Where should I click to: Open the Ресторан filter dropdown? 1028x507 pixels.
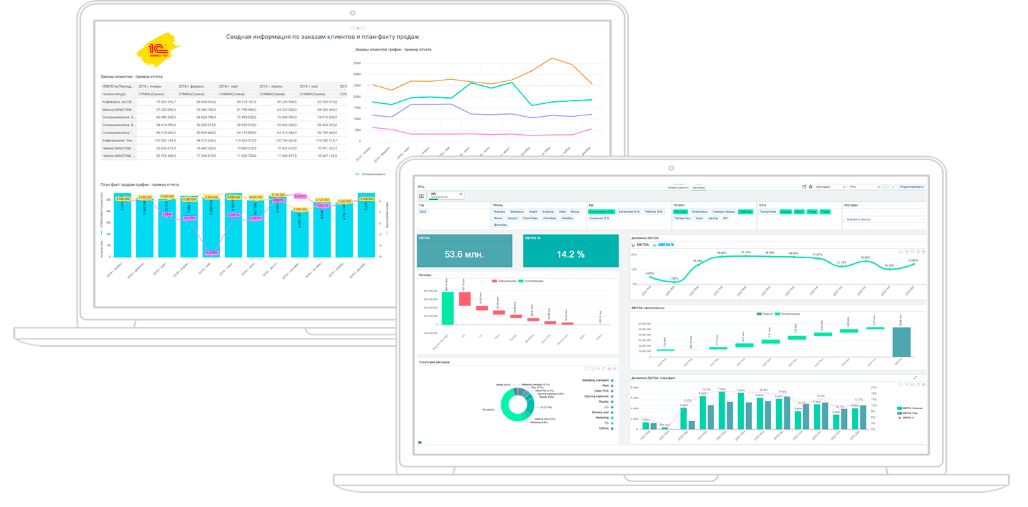click(884, 219)
